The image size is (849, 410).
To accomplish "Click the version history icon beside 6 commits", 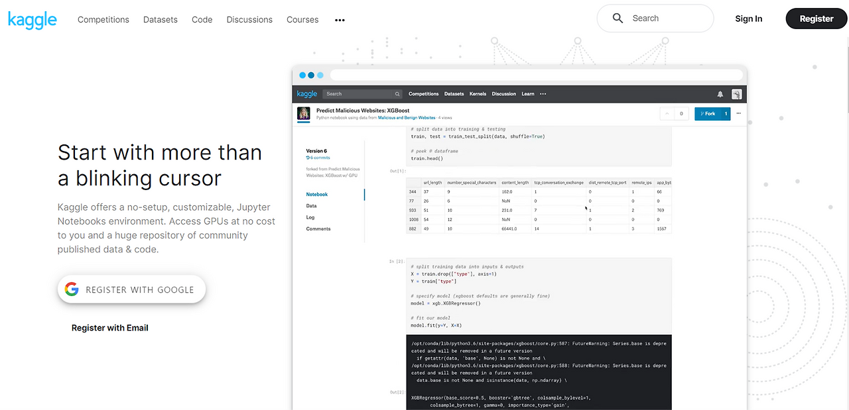I will pyautogui.click(x=308, y=158).
